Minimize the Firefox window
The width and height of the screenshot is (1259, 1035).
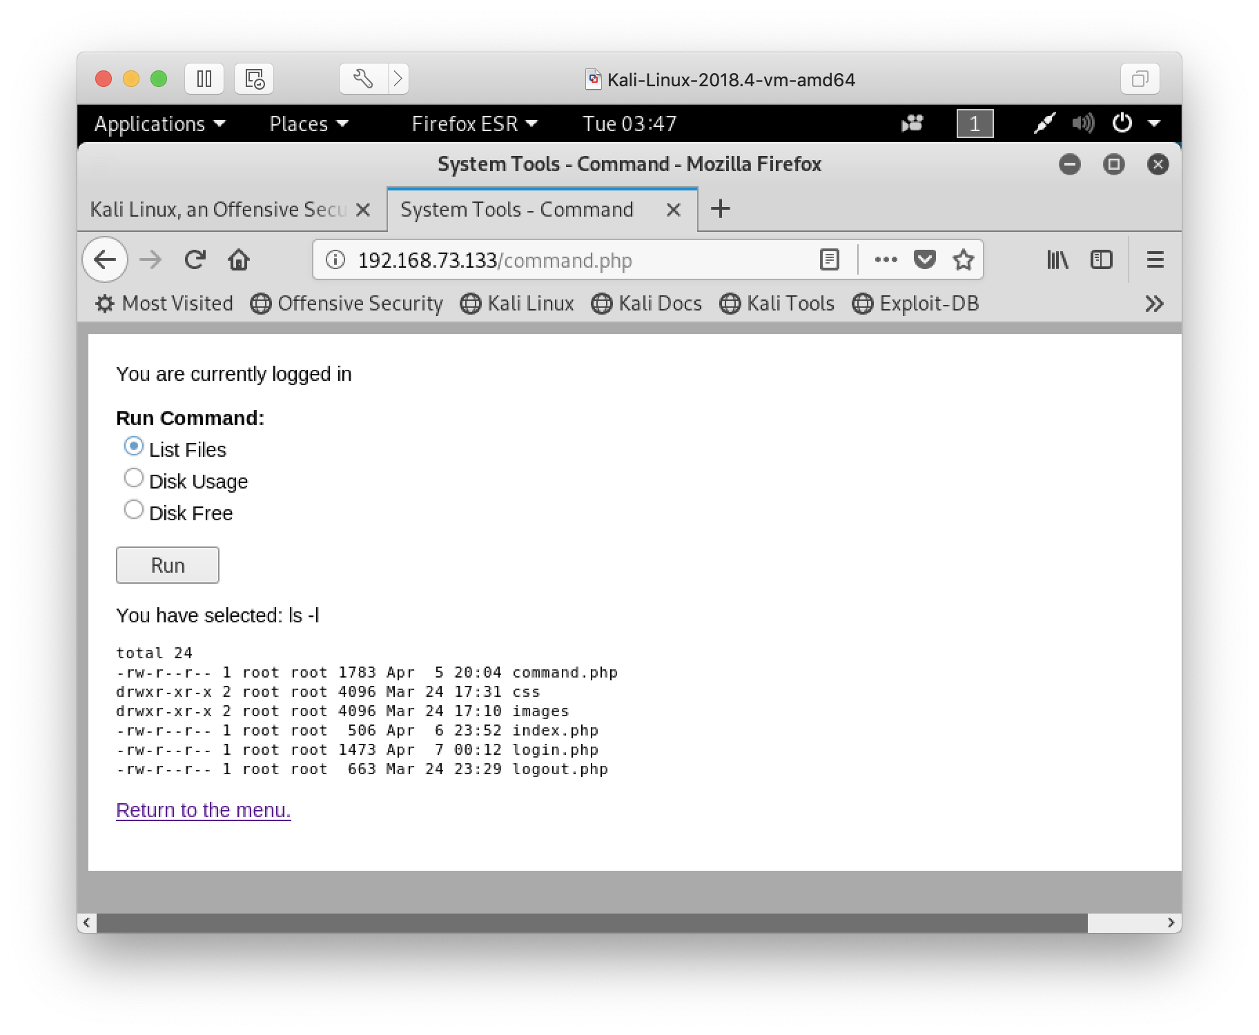click(x=1069, y=164)
